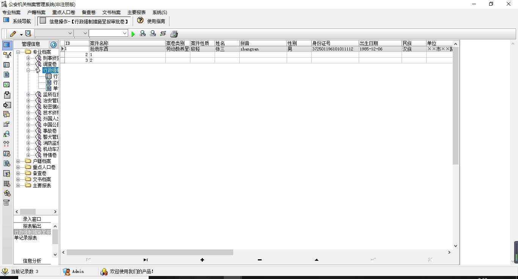The height and width of the screenshot is (279, 518).
Task: Expand the 户籍档案 folder node
Action: [18, 161]
